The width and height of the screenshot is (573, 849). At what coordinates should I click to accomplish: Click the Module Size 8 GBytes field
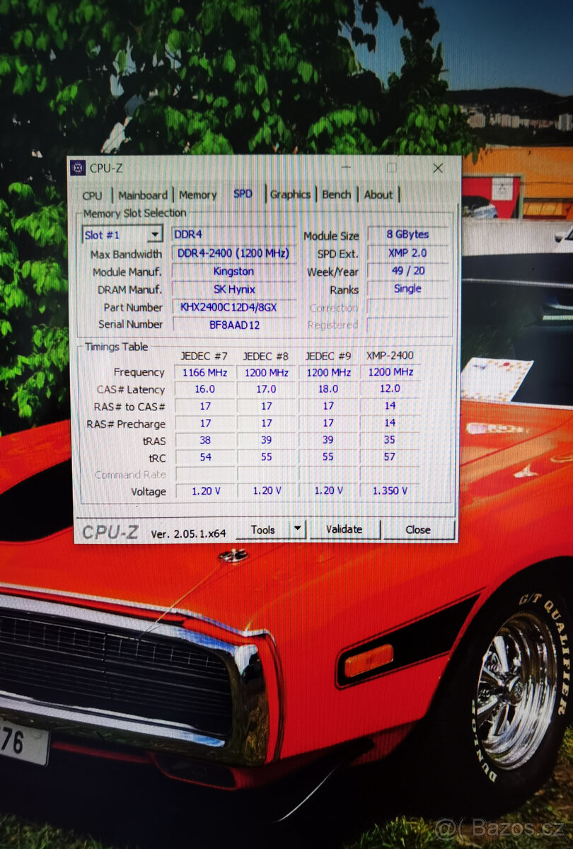407,234
